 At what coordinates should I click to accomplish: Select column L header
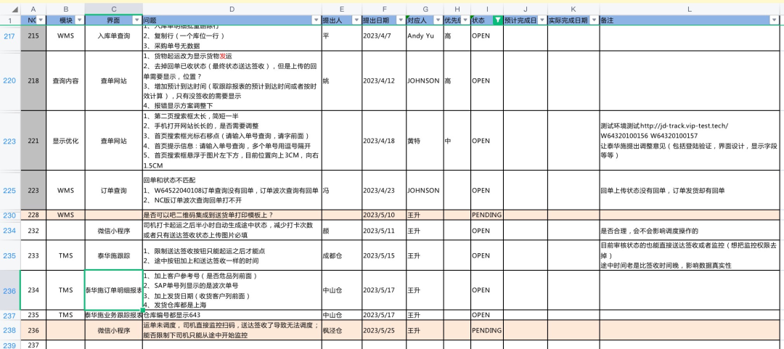point(690,8)
